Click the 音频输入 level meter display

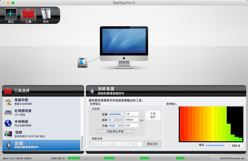point(211,124)
